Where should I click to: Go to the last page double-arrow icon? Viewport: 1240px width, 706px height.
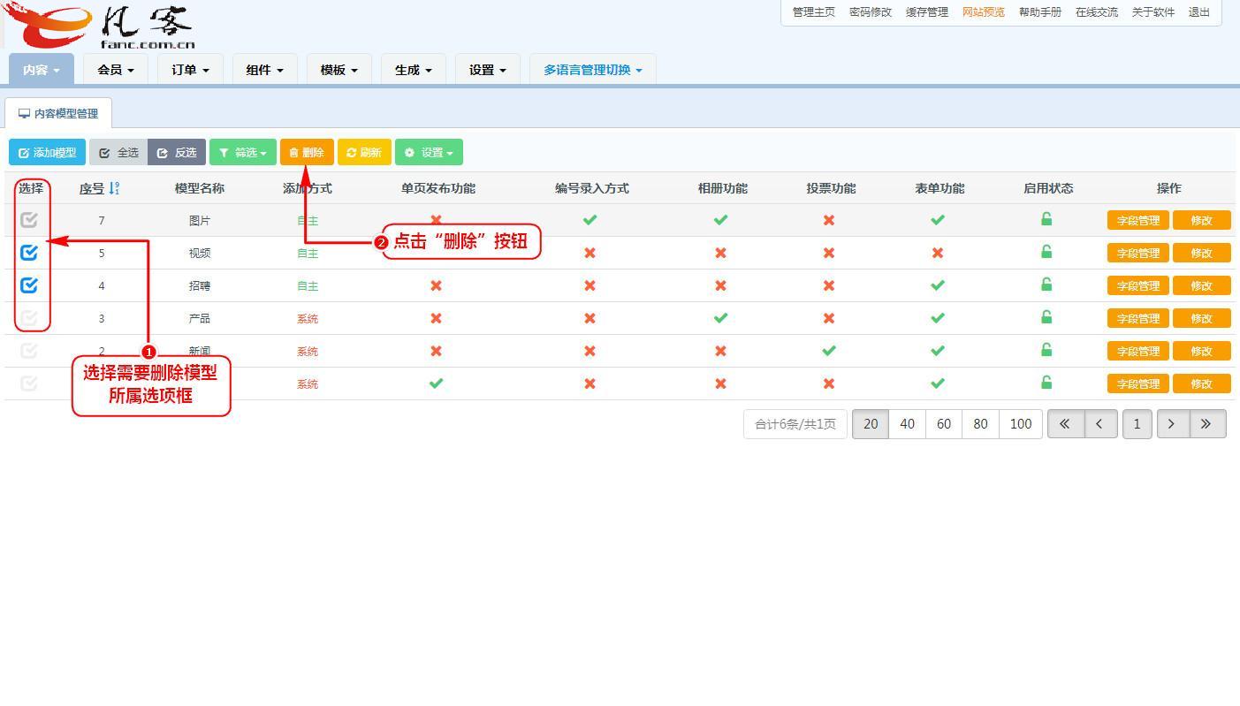coord(1206,424)
